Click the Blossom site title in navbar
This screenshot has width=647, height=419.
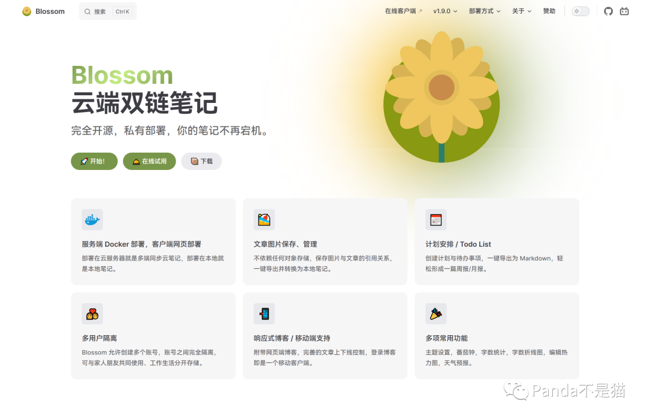coord(50,11)
